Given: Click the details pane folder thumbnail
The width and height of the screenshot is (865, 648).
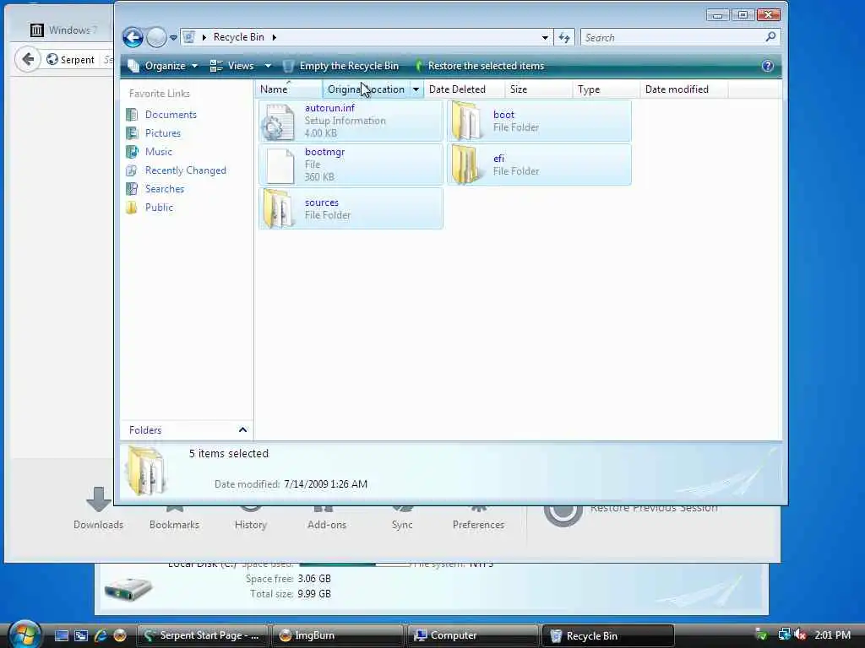Looking at the screenshot, I should 146,471.
